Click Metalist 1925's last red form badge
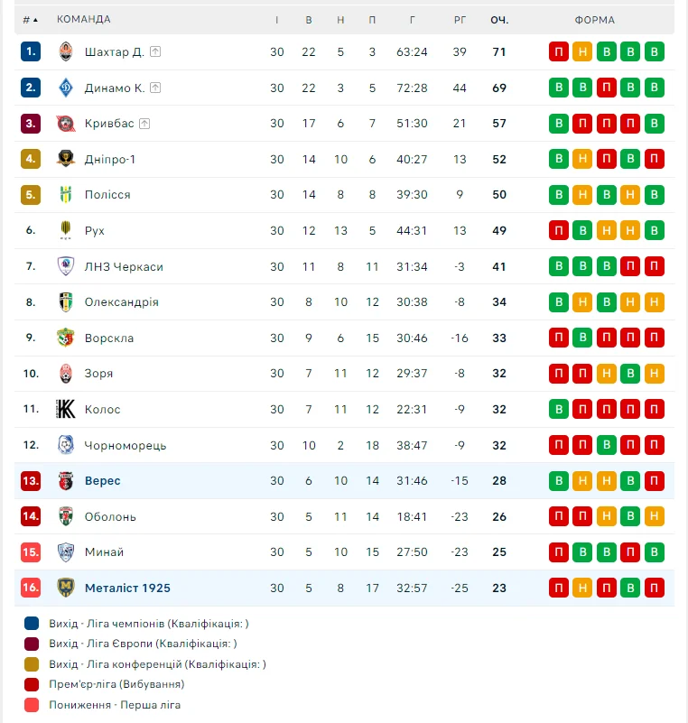Image resolution: width=688 pixels, height=723 pixels. pyautogui.click(x=655, y=588)
